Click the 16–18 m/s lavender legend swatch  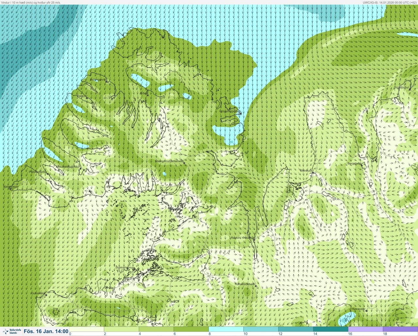coord(365,329)
